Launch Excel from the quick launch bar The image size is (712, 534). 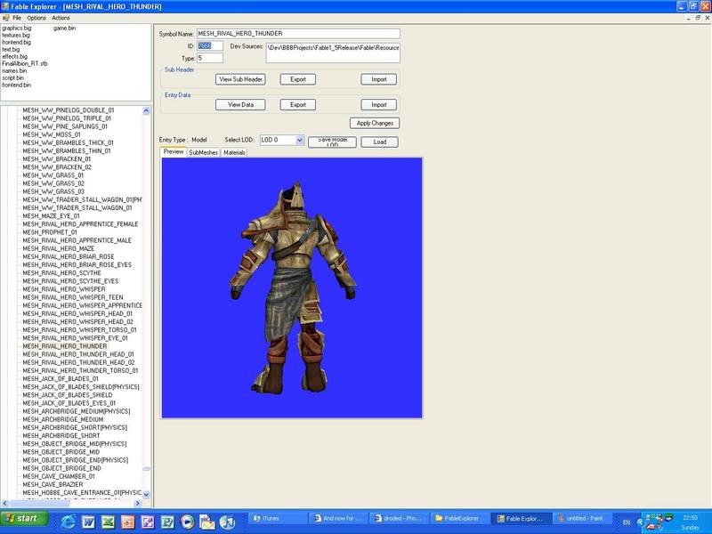(x=108, y=521)
